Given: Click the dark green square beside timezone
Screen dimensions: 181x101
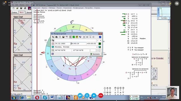Looking at the screenshot, I should (x=100, y=44).
